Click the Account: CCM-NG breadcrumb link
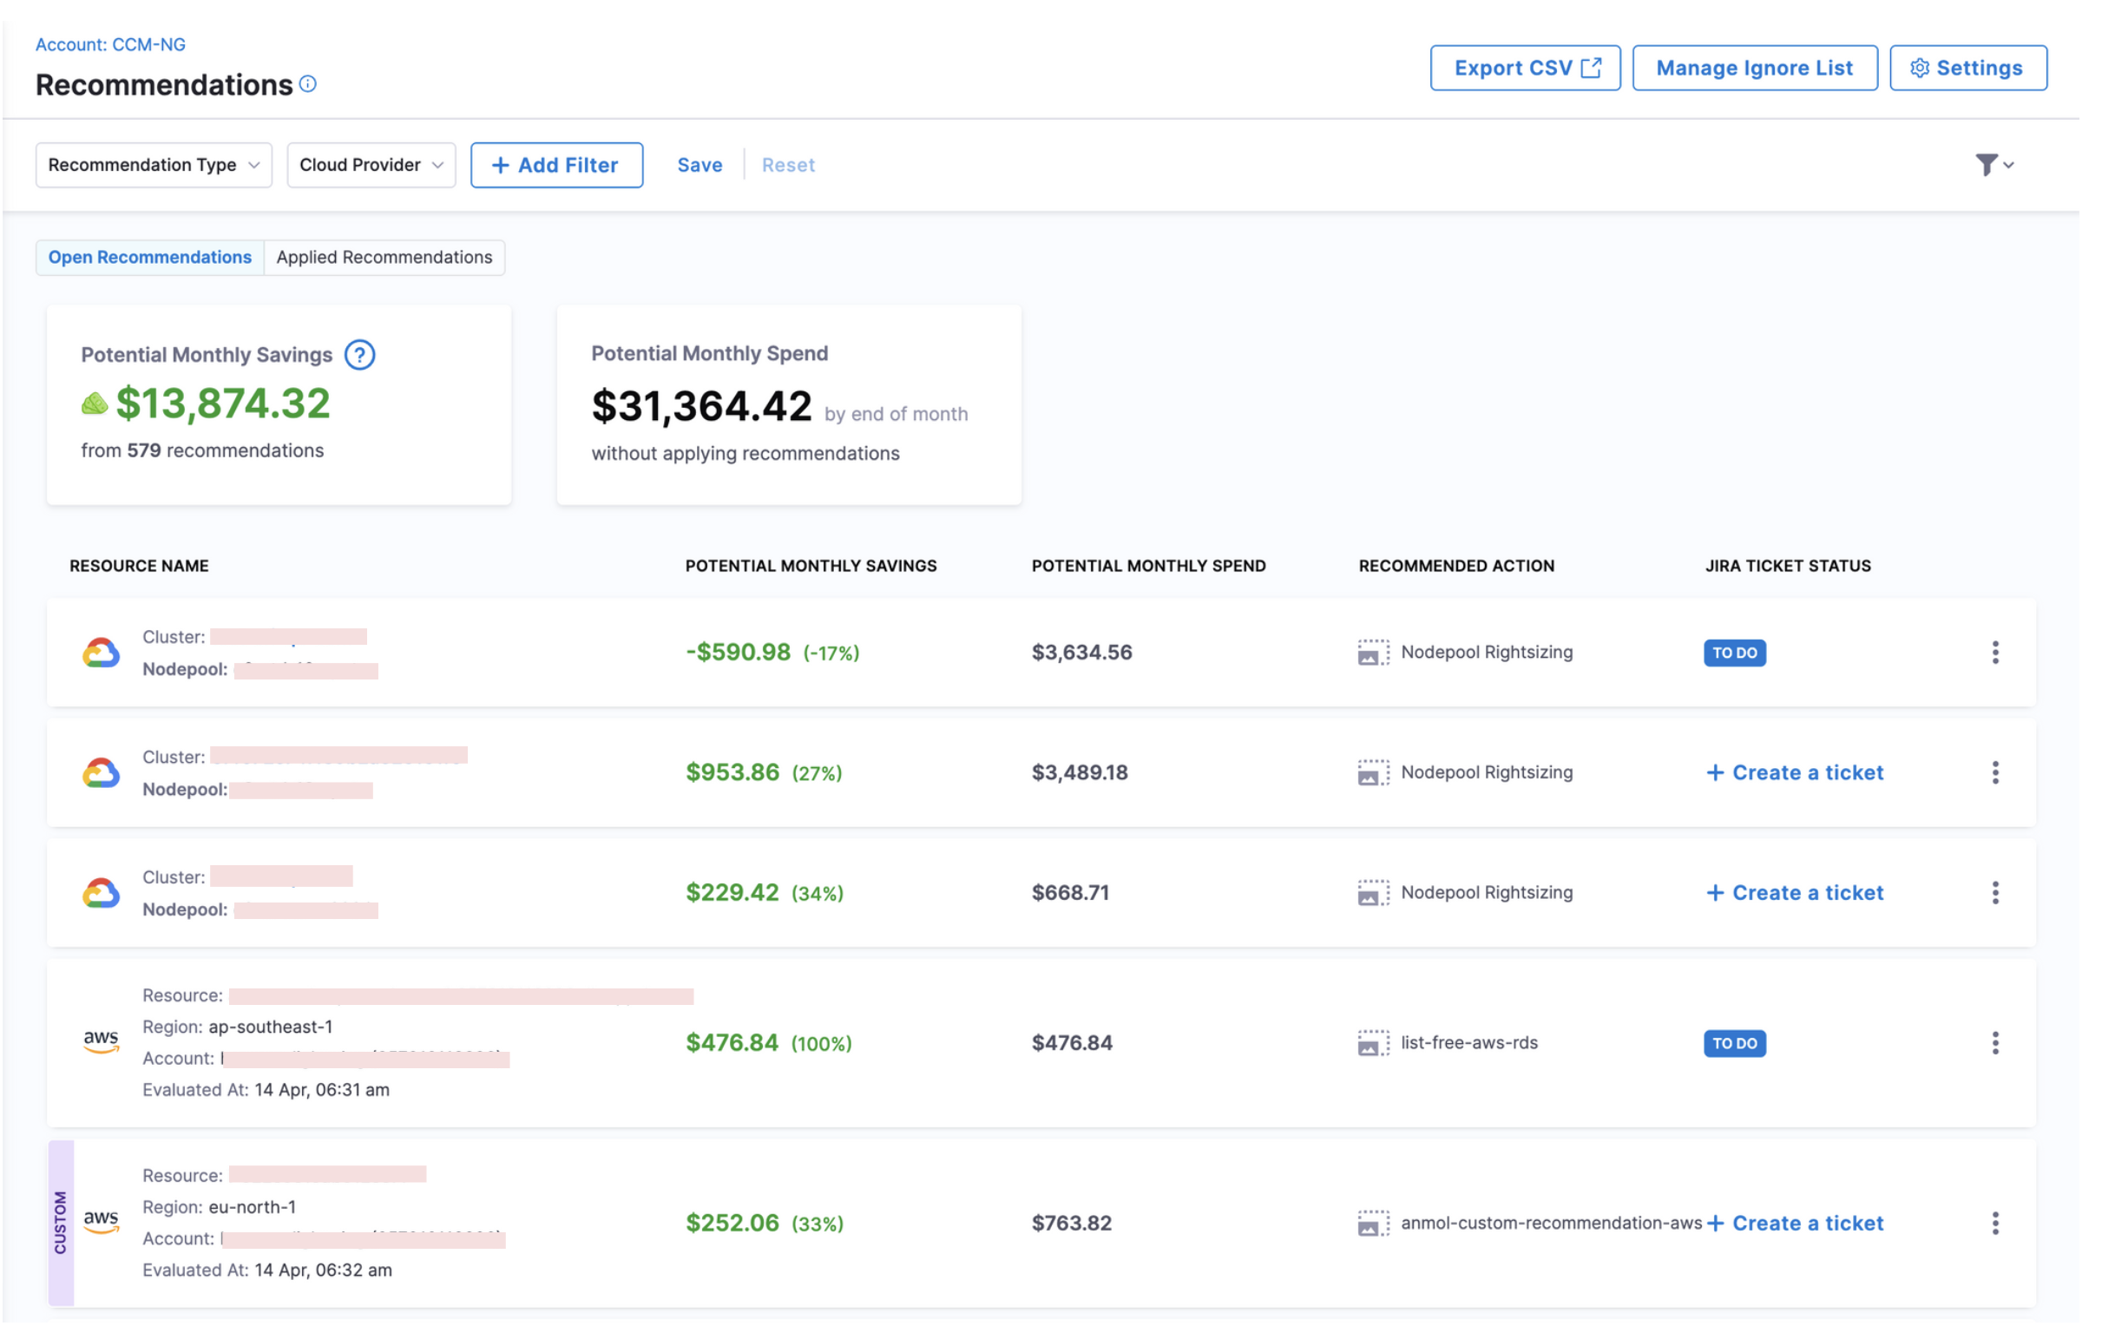 point(111,44)
